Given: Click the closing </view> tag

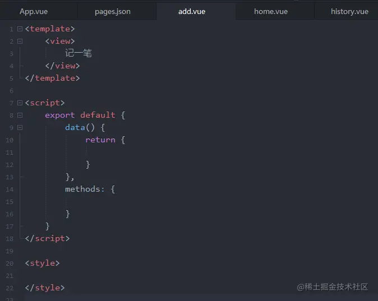Looking at the screenshot, I should (62, 66).
